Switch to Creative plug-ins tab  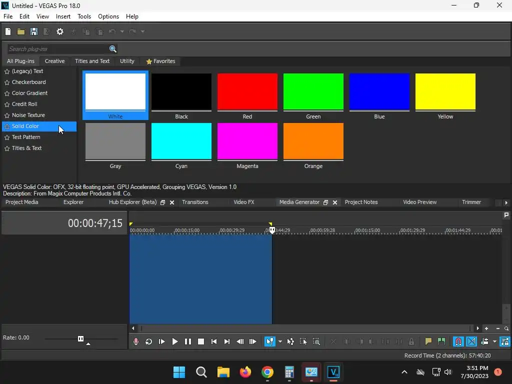point(54,61)
